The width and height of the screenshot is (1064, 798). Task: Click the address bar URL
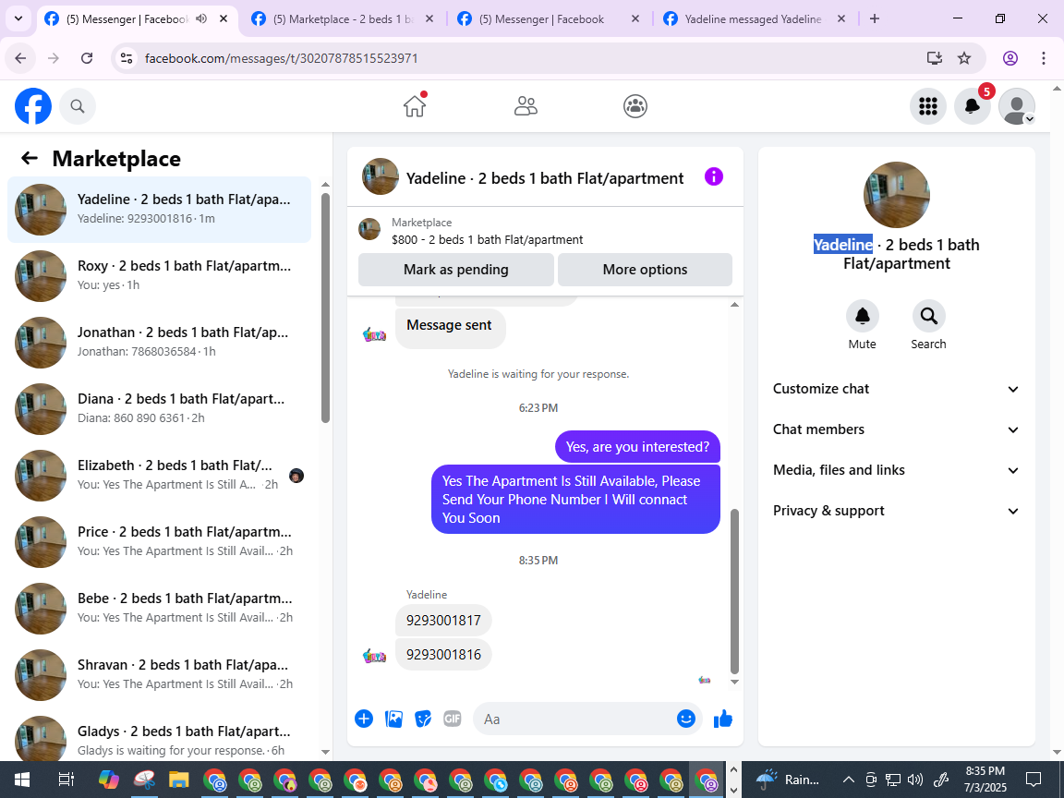[281, 58]
